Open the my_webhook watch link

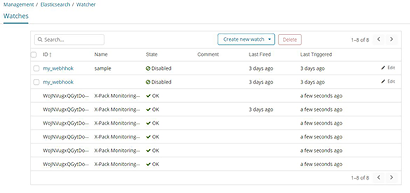click(x=58, y=82)
